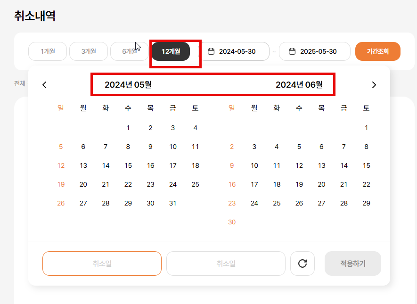The width and height of the screenshot is (417, 304).
Task: Click the second 취소일 end date box
Action: [226, 263]
